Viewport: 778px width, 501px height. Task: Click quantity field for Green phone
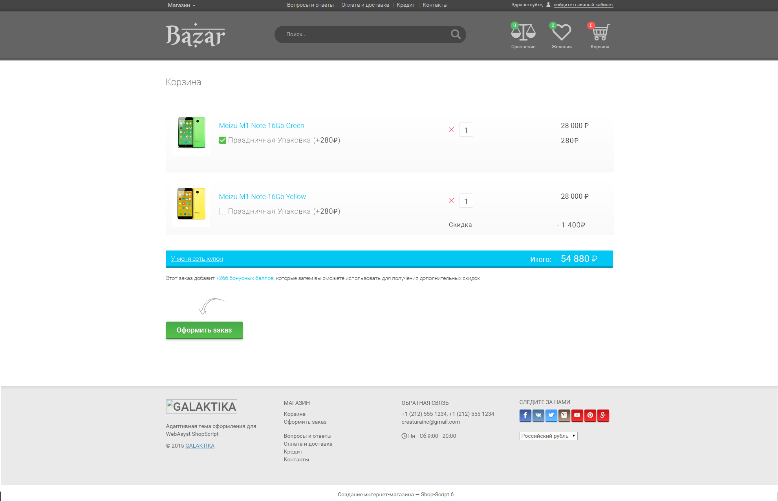coord(466,130)
